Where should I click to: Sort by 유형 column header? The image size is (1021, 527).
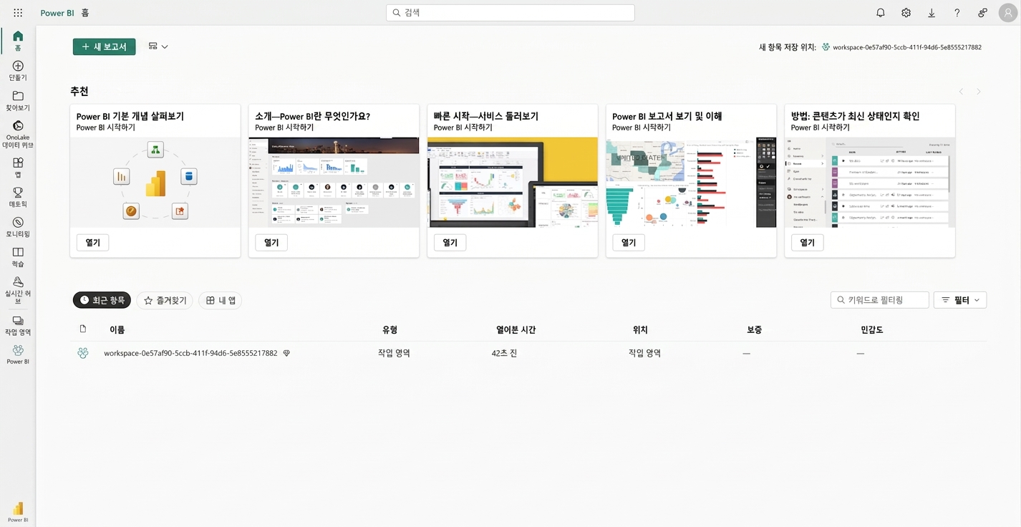pyautogui.click(x=389, y=329)
